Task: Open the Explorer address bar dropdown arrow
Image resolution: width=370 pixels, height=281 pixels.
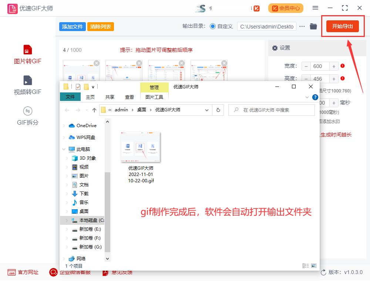Action: click(208, 110)
